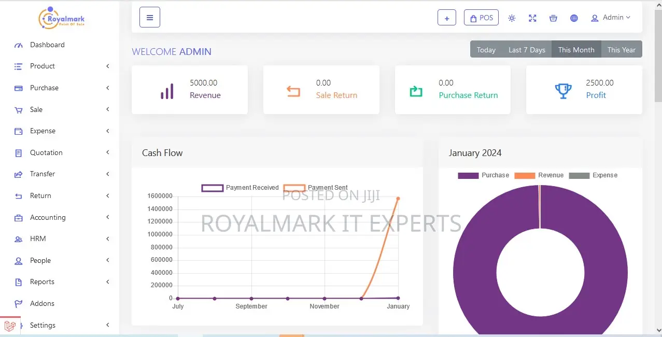The height and width of the screenshot is (337, 662).
Task: Click the Royalmark Point of Sale logo
Action: tap(61, 19)
